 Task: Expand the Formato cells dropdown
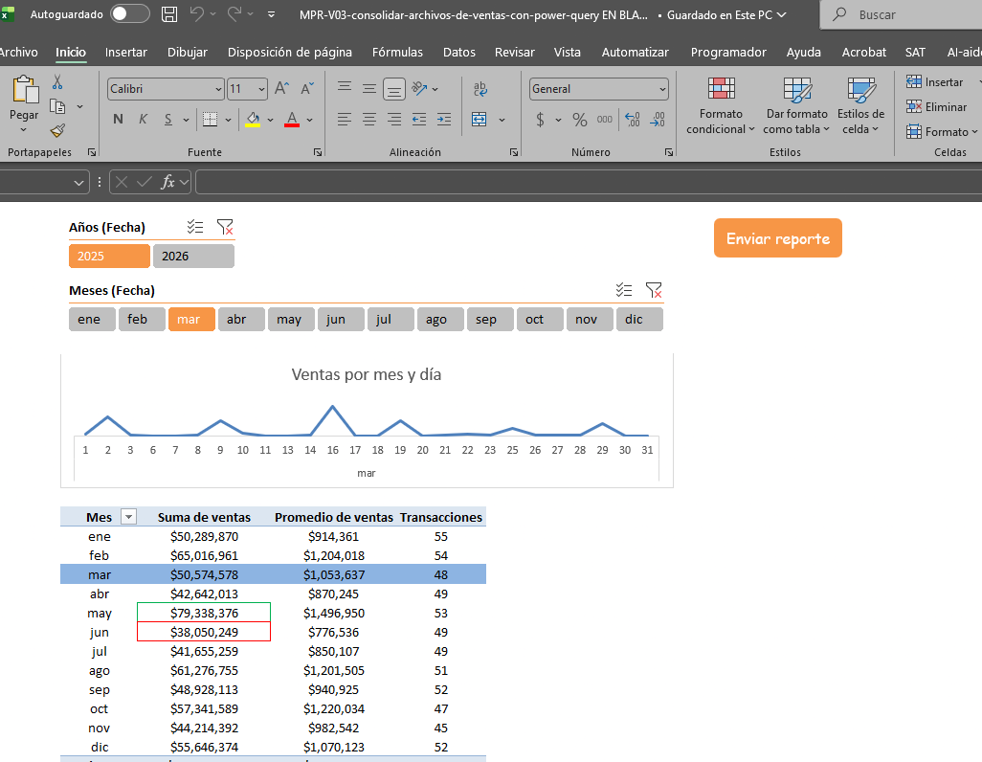coord(974,131)
